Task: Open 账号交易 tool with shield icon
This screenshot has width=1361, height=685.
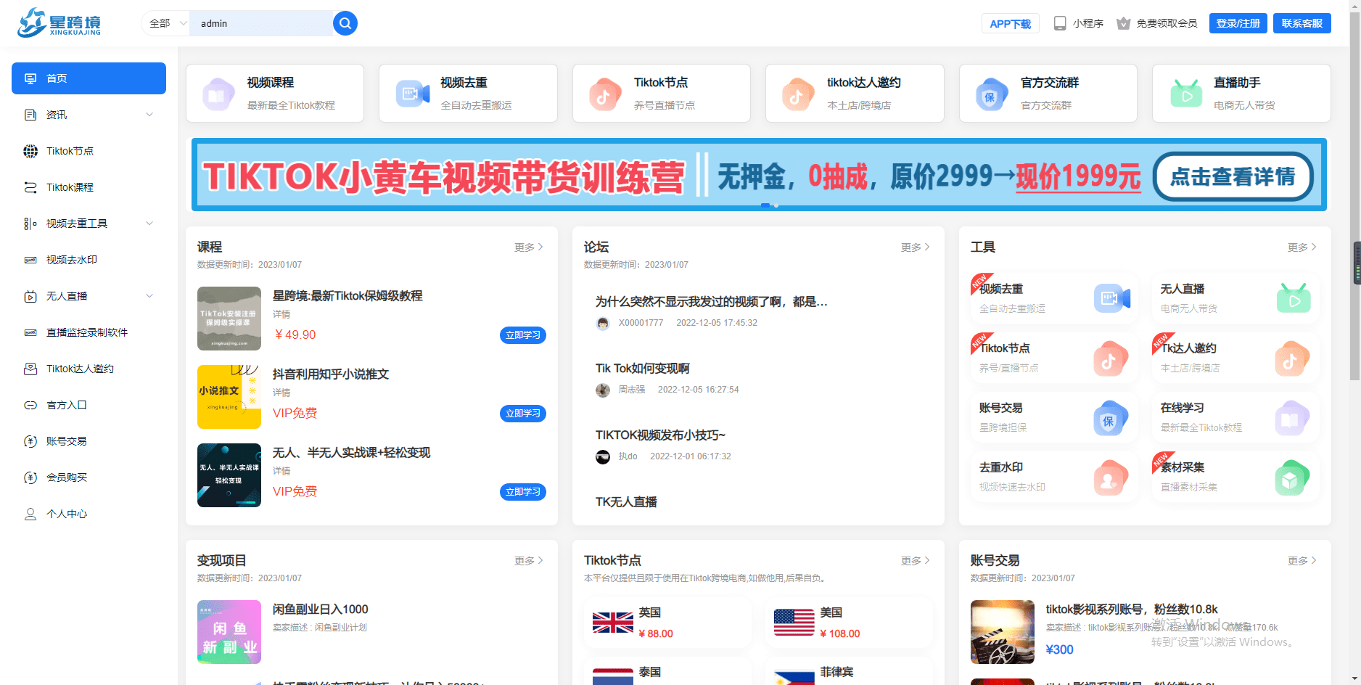Action: coord(1054,417)
